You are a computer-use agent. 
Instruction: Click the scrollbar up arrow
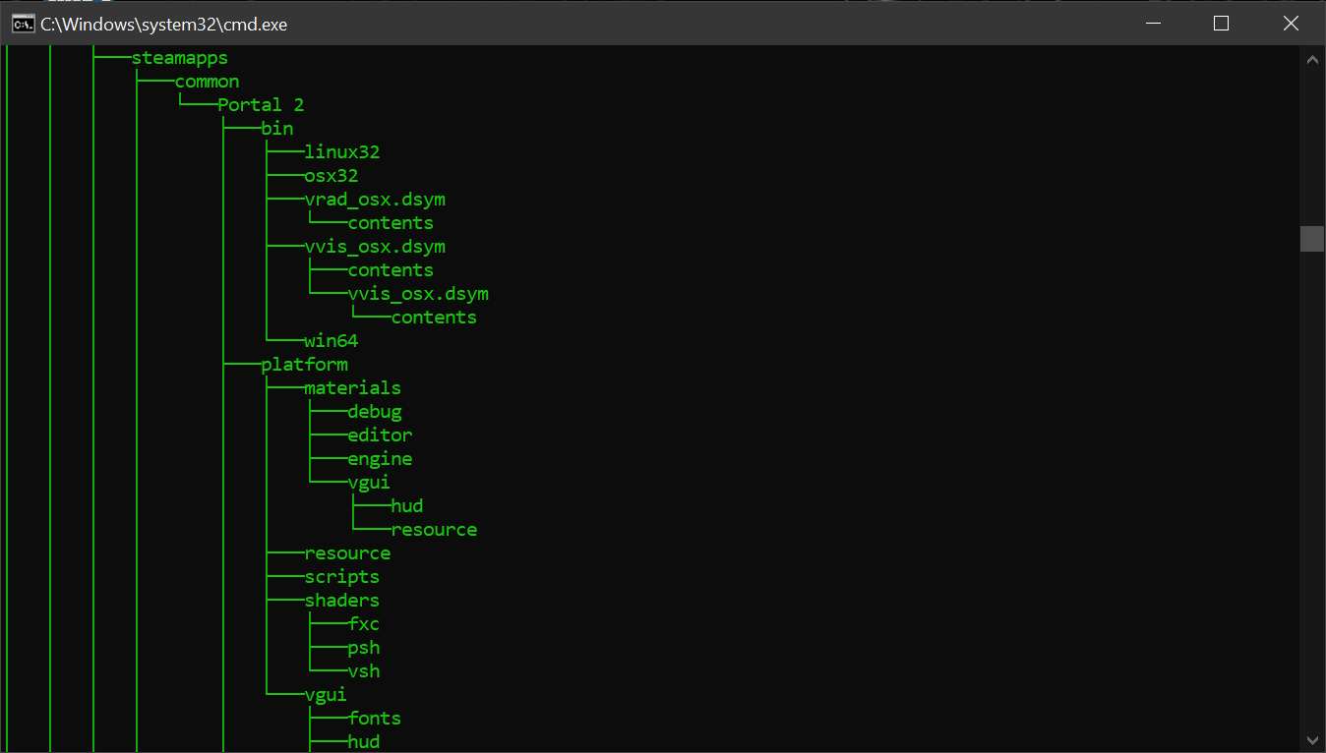click(1312, 59)
